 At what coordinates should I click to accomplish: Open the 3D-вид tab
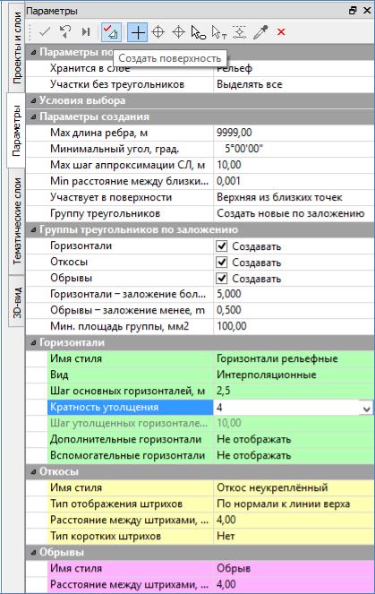tap(16, 302)
